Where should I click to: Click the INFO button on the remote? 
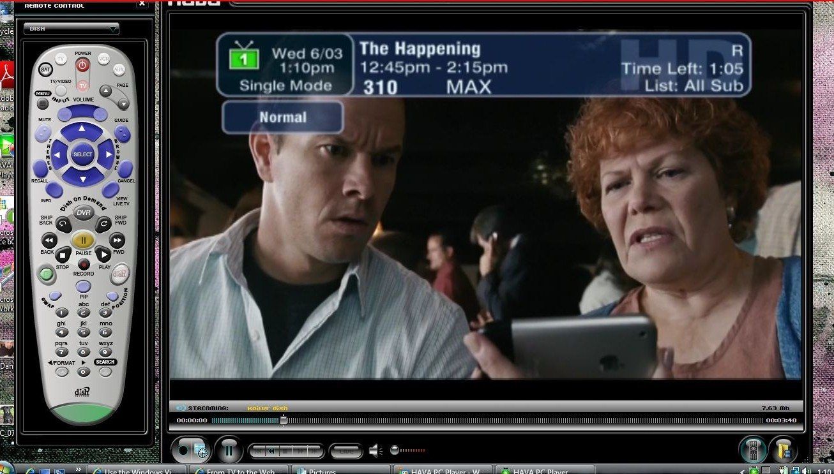54,189
